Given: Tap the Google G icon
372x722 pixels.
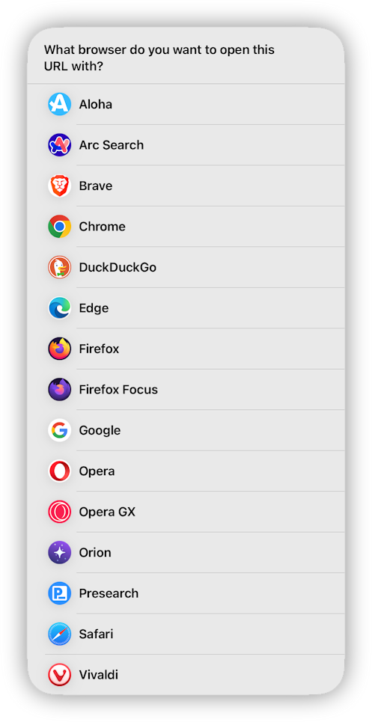Looking at the screenshot, I should (x=59, y=430).
